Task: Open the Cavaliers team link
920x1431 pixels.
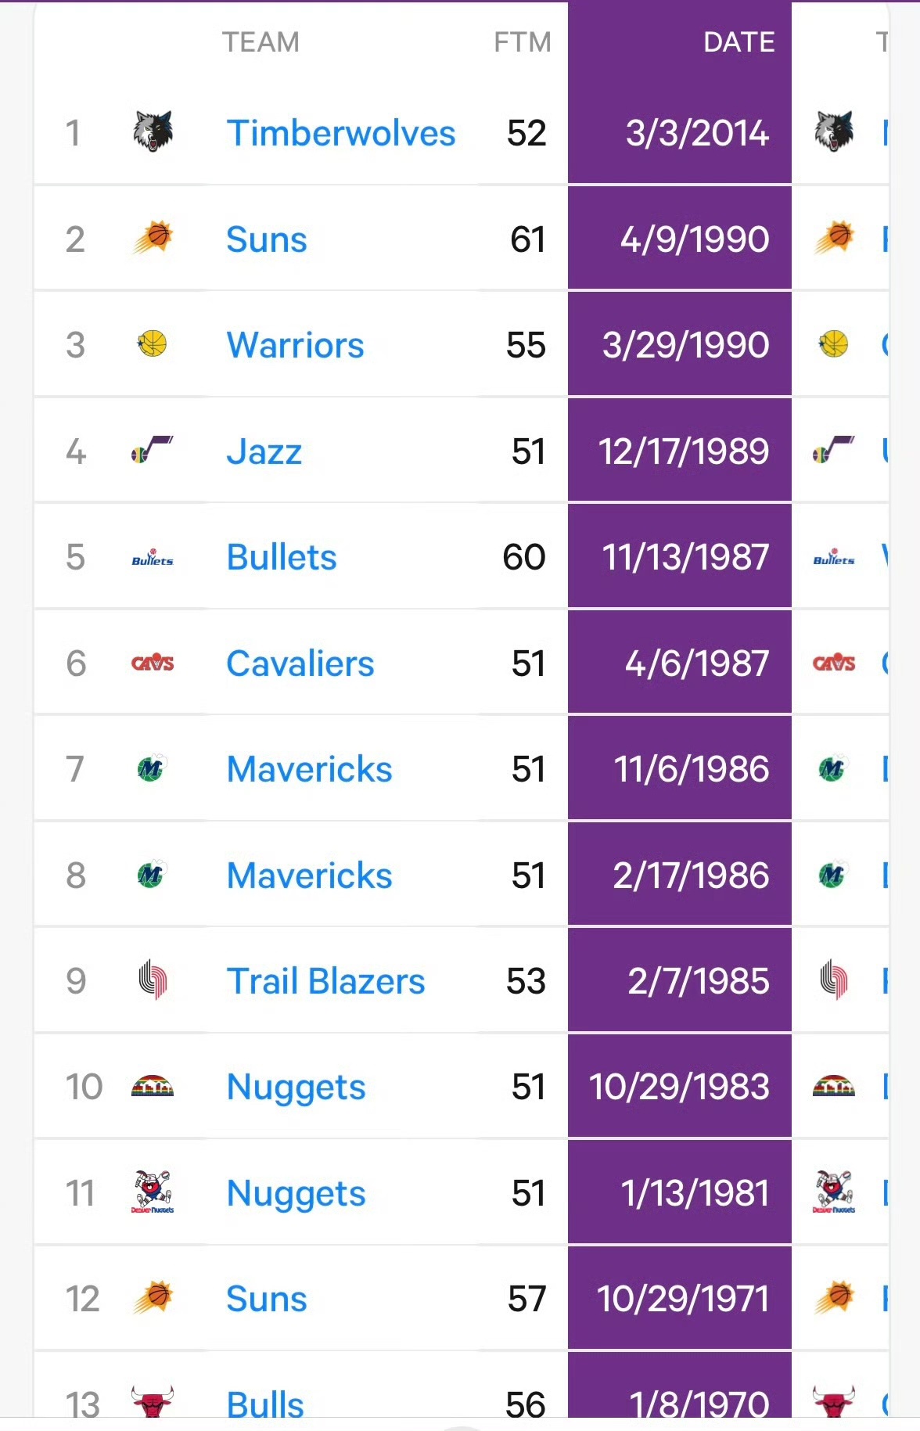Action: (300, 663)
